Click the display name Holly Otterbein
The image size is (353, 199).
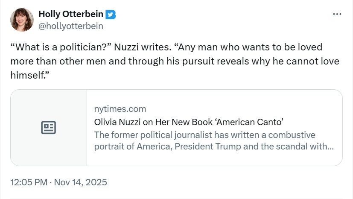[71, 14]
